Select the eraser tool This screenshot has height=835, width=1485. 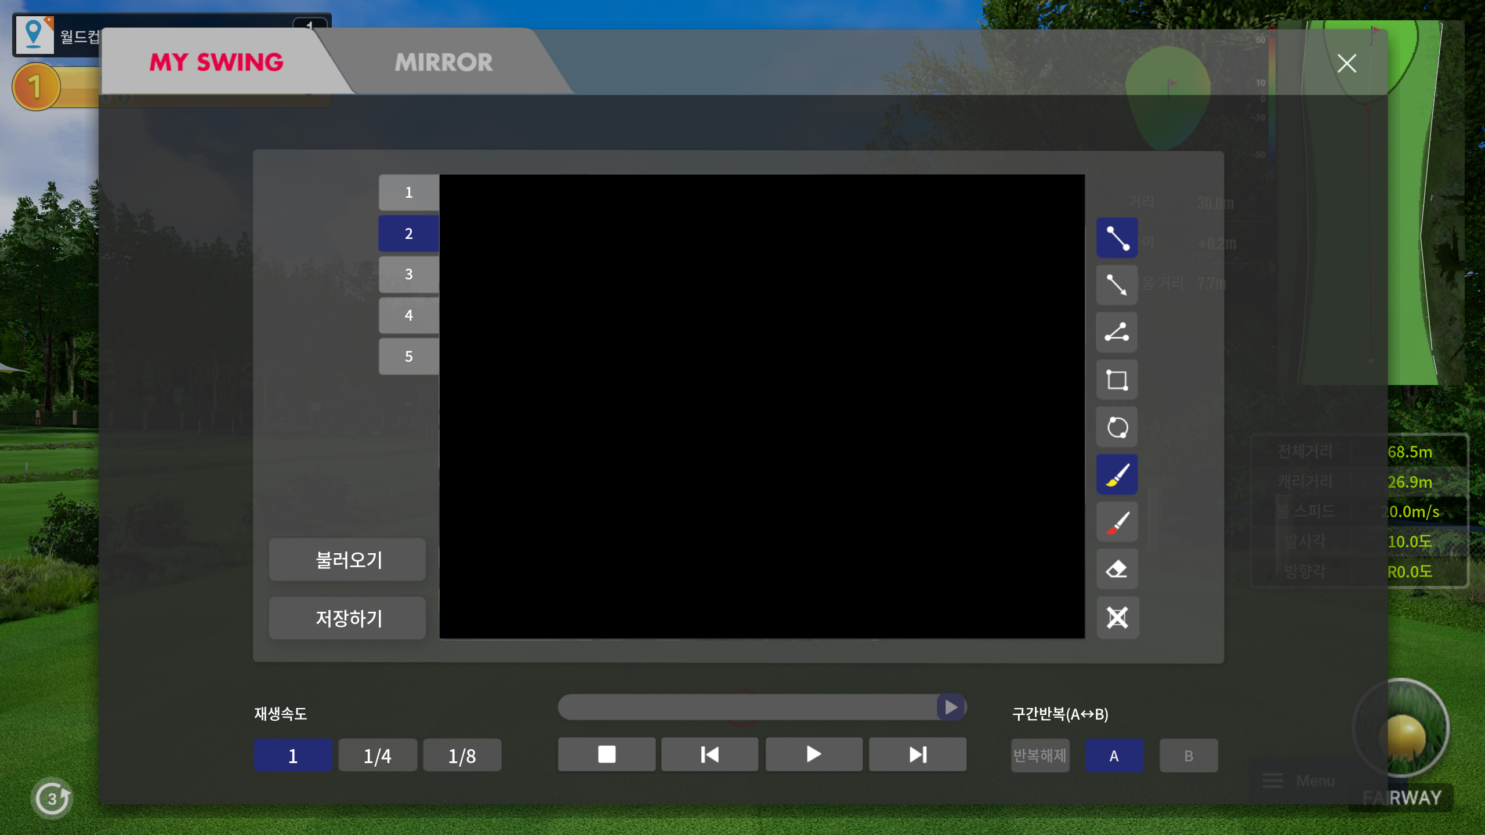click(x=1117, y=569)
